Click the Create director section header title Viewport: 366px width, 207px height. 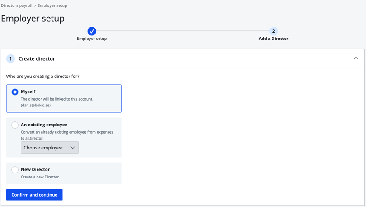coord(37,59)
